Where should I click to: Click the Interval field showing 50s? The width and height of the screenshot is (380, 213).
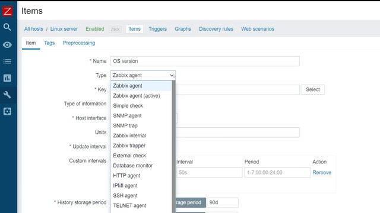210,172
